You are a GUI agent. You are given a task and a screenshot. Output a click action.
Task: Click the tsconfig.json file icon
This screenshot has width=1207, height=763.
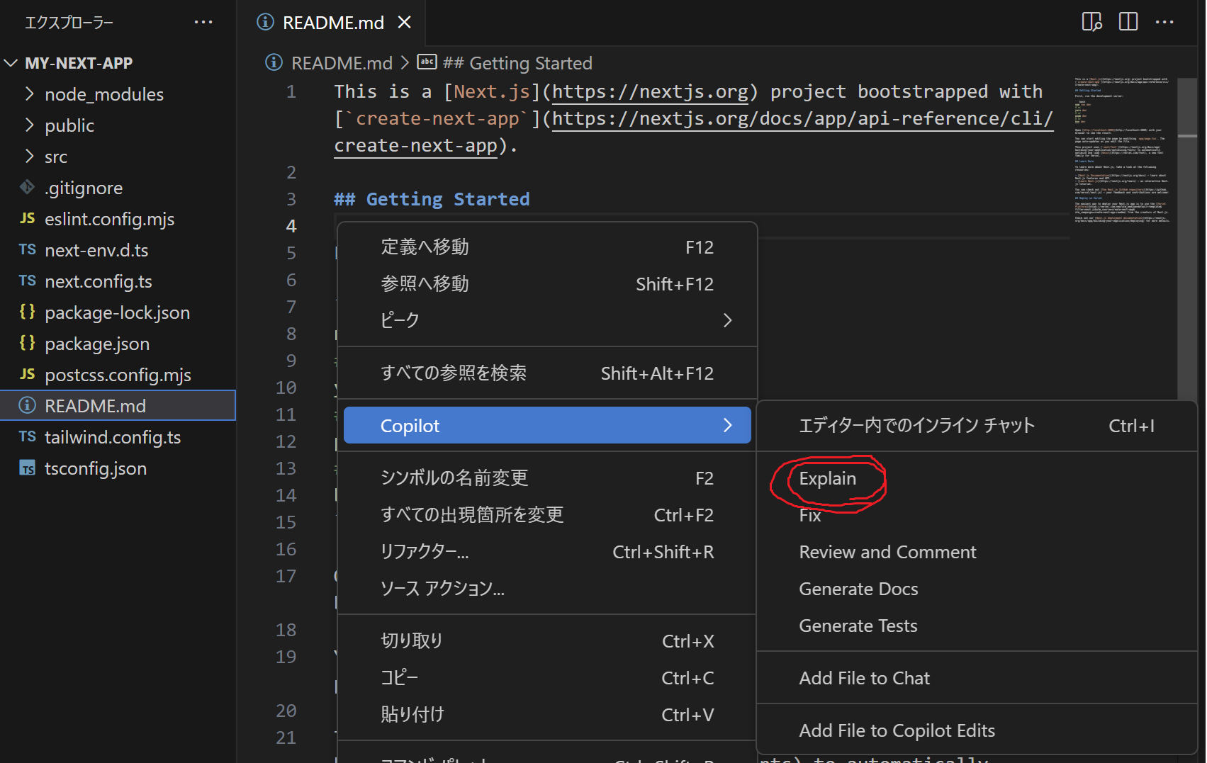point(28,468)
